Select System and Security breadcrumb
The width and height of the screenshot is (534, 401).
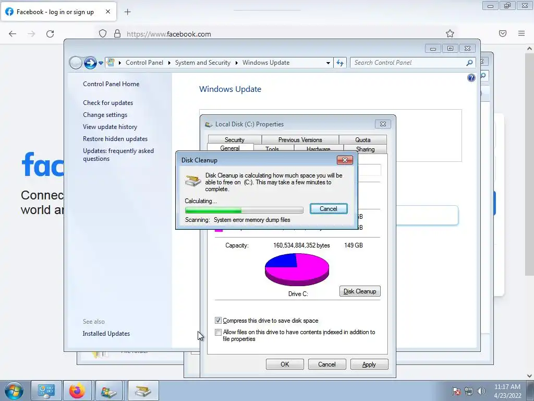tap(203, 63)
